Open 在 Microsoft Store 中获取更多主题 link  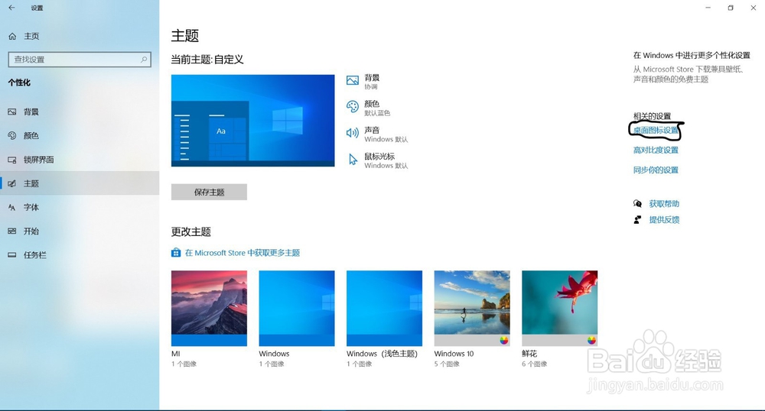coord(243,253)
